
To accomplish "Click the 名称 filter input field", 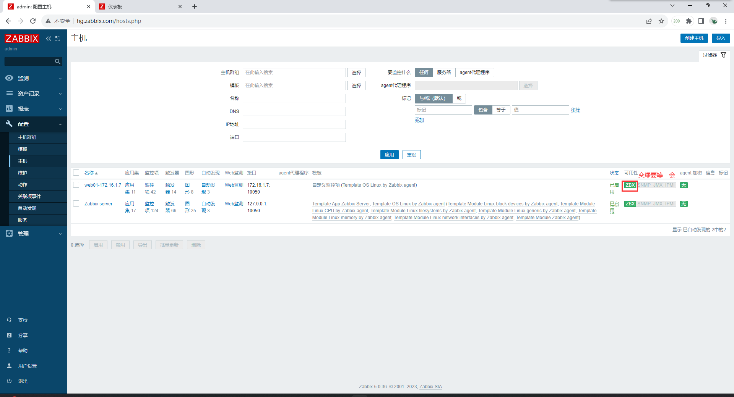I will coord(294,98).
